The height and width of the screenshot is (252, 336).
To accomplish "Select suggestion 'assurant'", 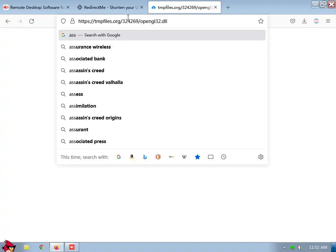I will [162, 130].
